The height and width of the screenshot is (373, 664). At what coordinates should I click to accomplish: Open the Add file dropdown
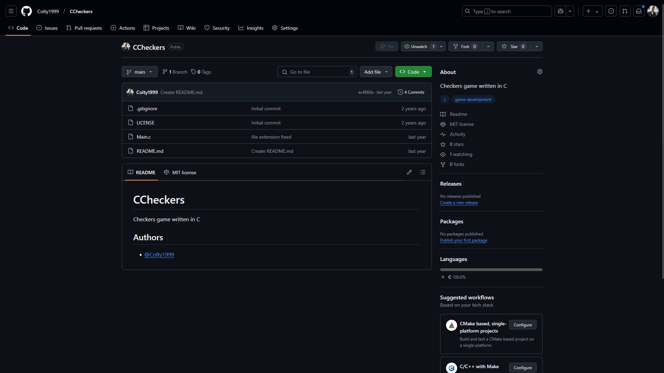376,72
